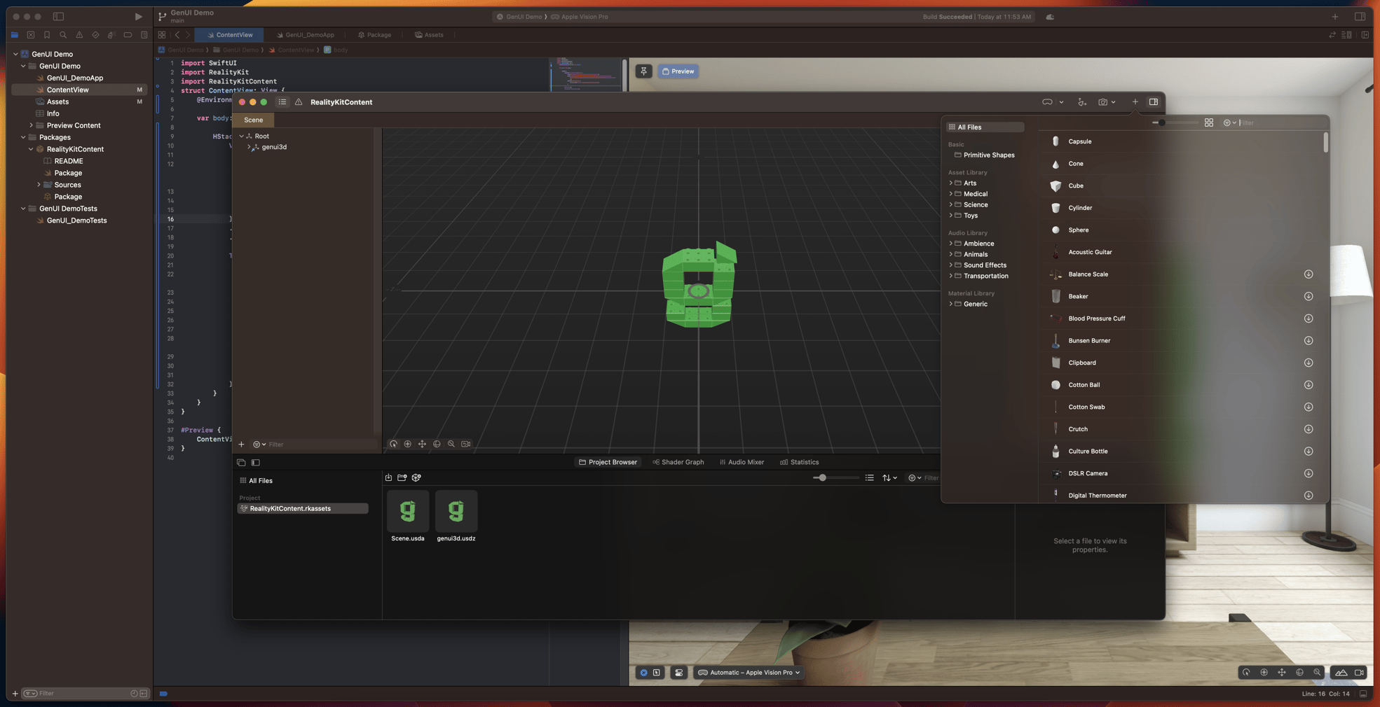Screen dimensions: 1380x707
Task: Click the live preview mode icon in canvas
Action: (643, 673)
